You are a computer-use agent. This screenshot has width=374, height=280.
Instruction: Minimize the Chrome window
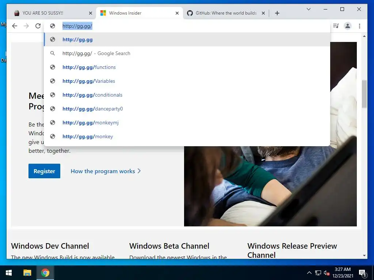(325, 9)
